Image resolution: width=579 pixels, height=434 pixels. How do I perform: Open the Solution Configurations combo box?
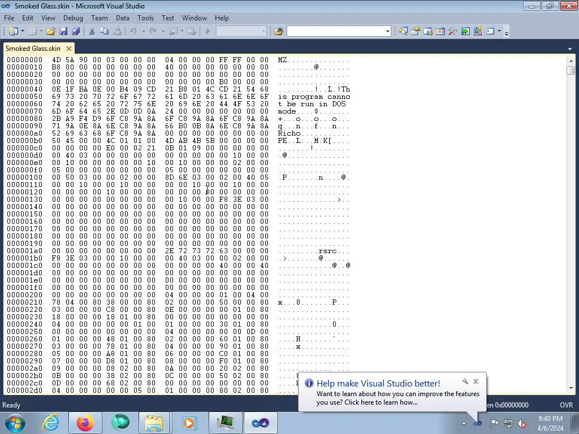[241, 32]
